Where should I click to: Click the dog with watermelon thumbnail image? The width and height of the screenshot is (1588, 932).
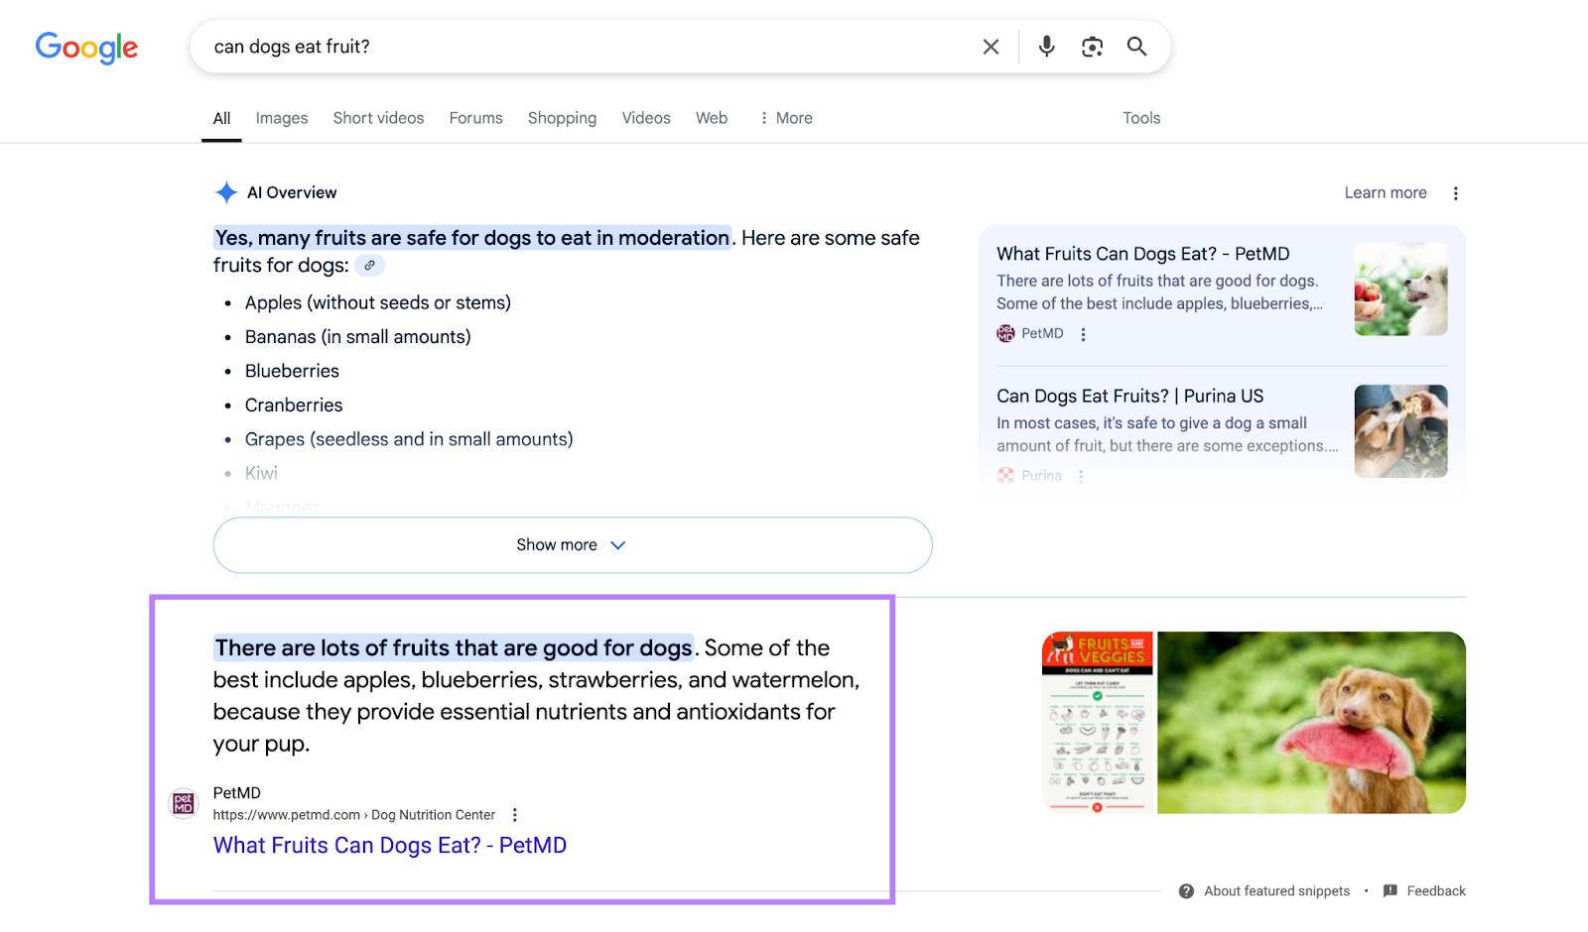(1310, 722)
